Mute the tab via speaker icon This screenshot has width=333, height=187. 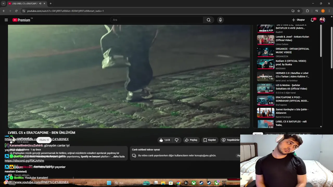click(x=40, y=4)
